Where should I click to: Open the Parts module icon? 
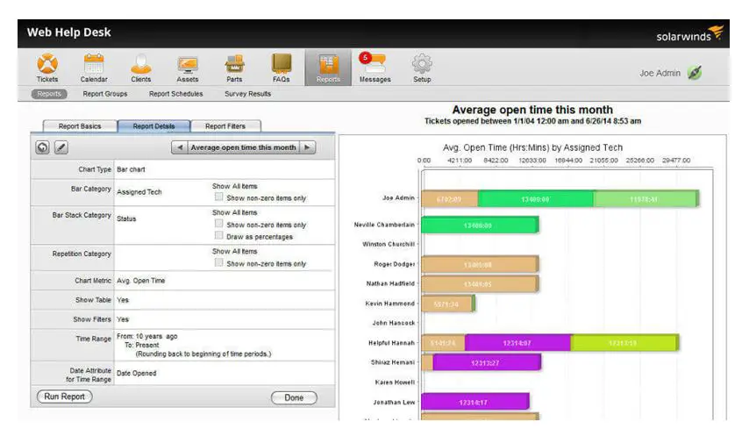click(x=234, y=68)
